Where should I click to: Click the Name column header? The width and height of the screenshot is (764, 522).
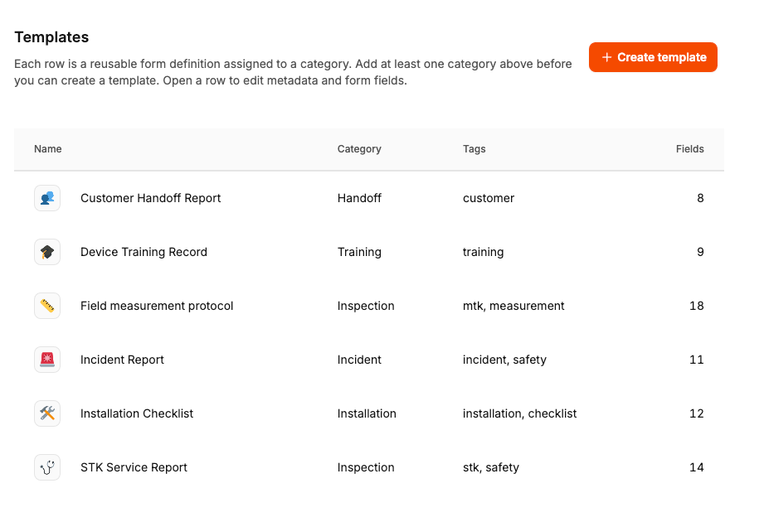(x=48, y=149)
